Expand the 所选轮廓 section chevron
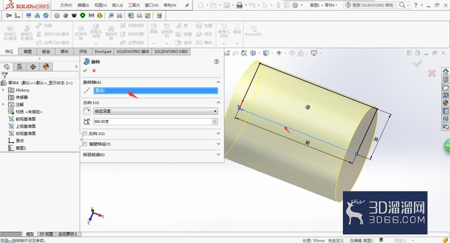 click(x=218, y=154)
